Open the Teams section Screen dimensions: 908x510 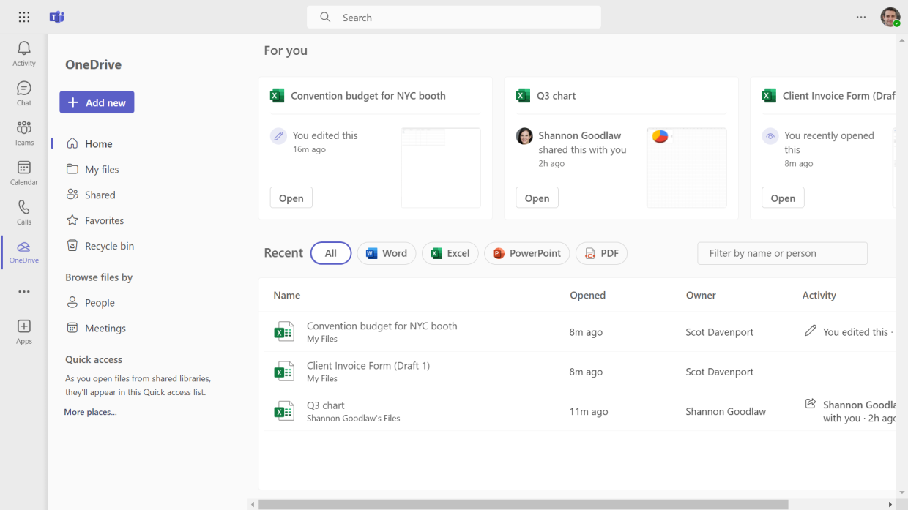tap(23, 132)
